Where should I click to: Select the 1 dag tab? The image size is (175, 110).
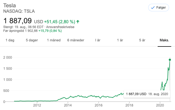(x=10, y=40)
